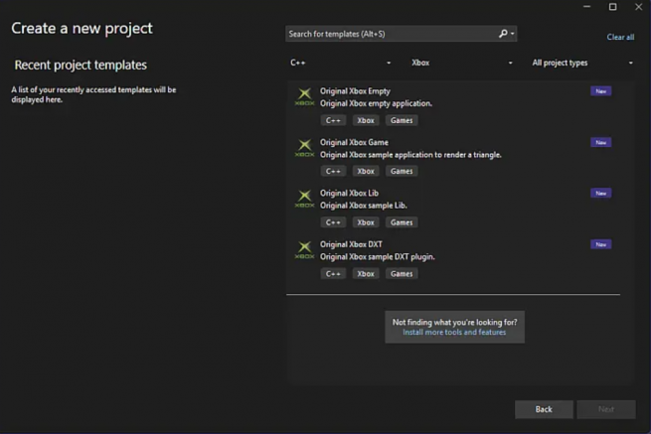Click C++ tag under Original Xbox DXT
Viewport: 651px width, 434px height.
[x=333, y=273]
